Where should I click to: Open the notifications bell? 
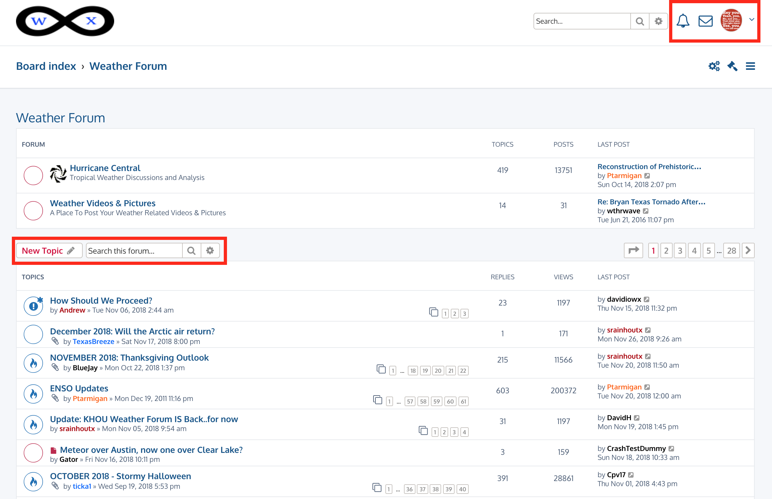click(683, 21)
